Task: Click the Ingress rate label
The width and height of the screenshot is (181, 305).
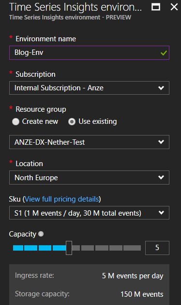Action: (34, 275)
